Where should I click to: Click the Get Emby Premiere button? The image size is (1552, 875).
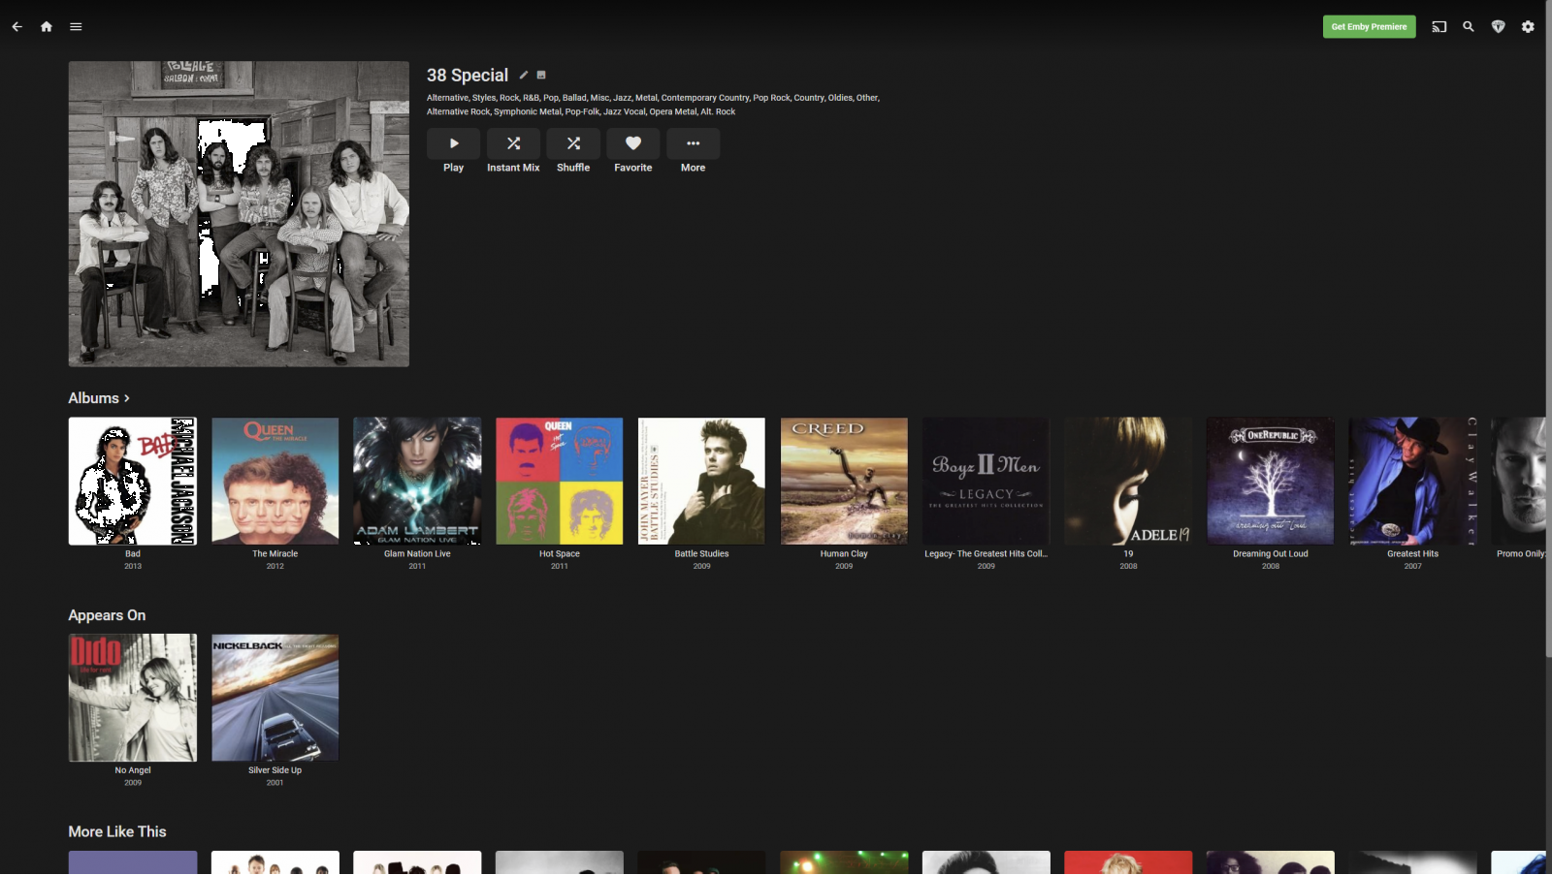coord(1369,26)
